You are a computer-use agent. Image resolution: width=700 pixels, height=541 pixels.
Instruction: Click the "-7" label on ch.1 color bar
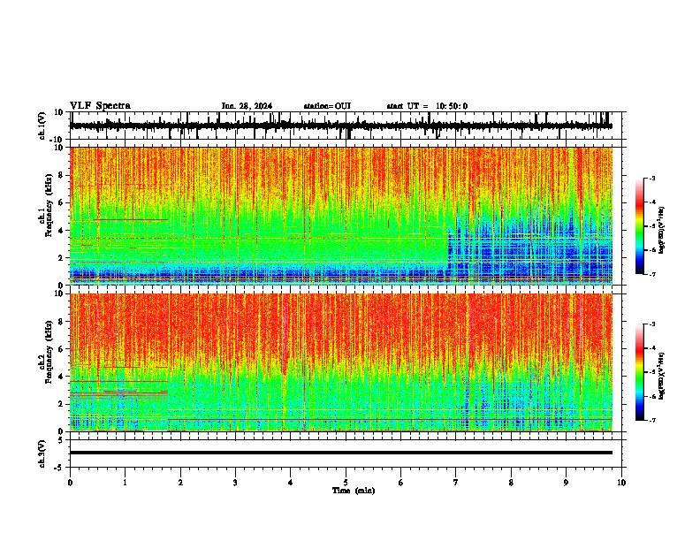tap(652, 274)
